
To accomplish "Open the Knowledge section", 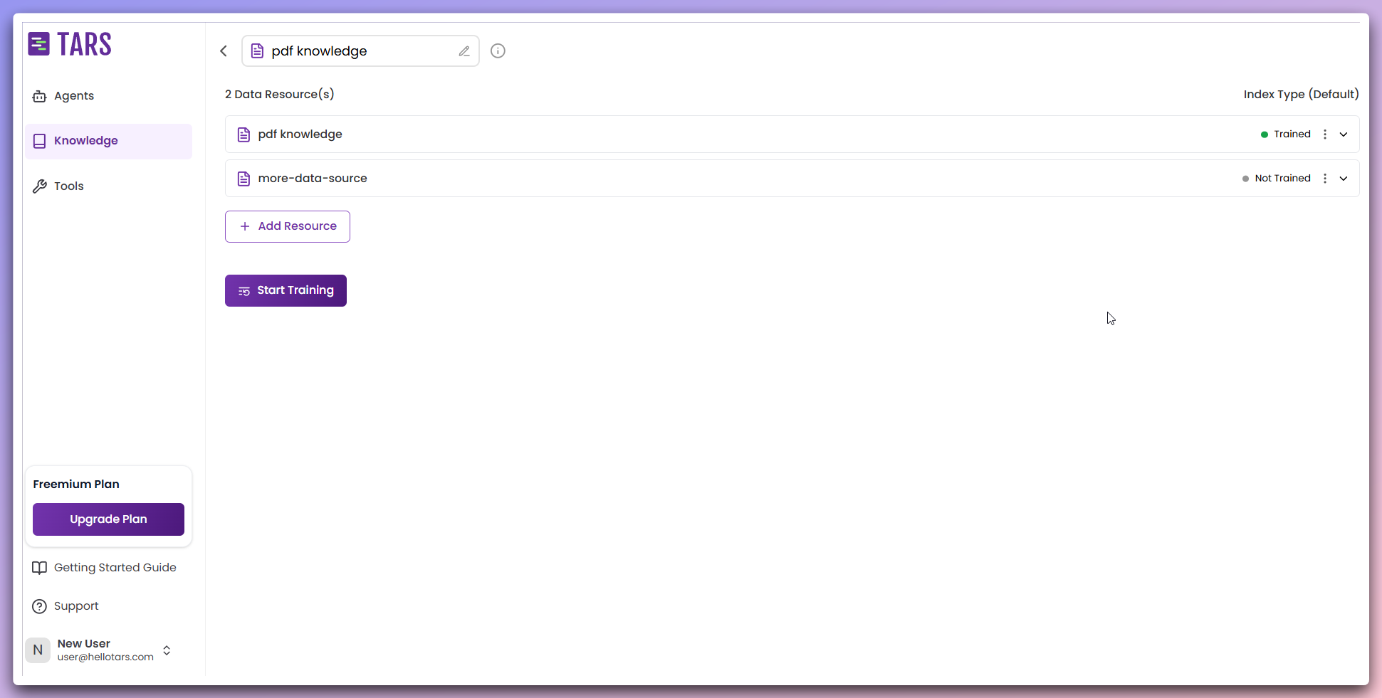I will point(108,141).
